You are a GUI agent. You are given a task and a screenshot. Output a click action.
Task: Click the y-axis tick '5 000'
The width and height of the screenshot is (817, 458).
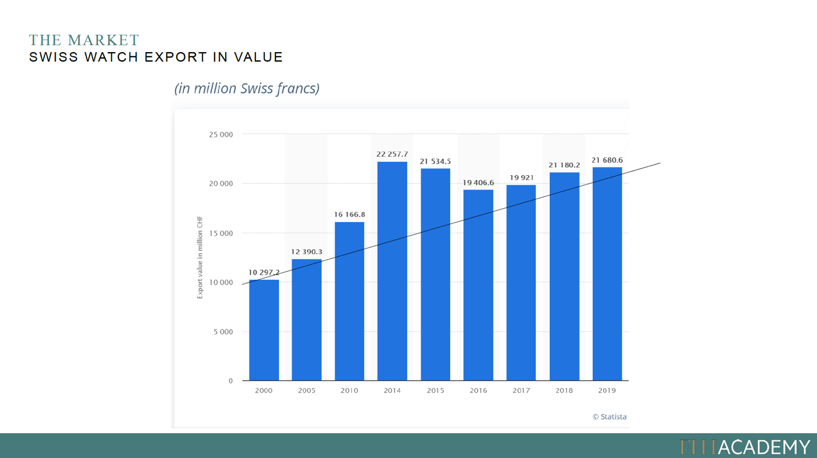[x=223, y=332]
